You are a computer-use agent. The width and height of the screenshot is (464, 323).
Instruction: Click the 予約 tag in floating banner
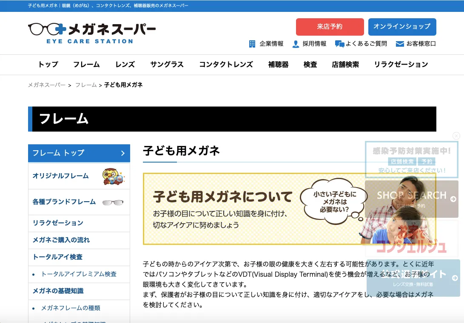coord(427,161)
